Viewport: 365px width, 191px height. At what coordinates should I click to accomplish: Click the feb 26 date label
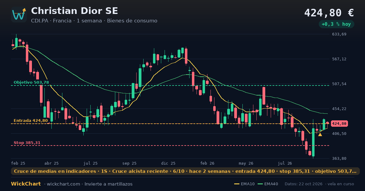point(207,163)
